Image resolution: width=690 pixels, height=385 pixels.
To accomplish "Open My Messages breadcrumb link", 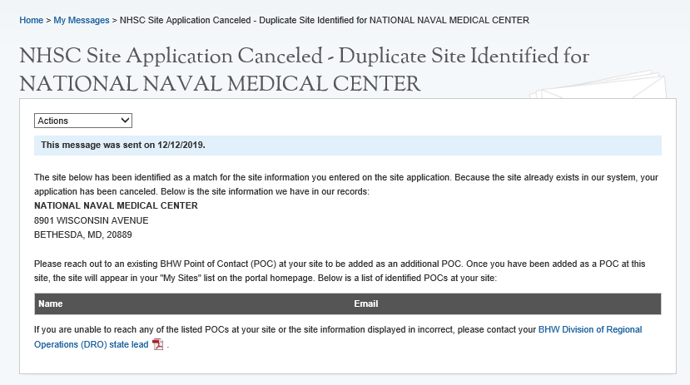I will coord(82,20).
